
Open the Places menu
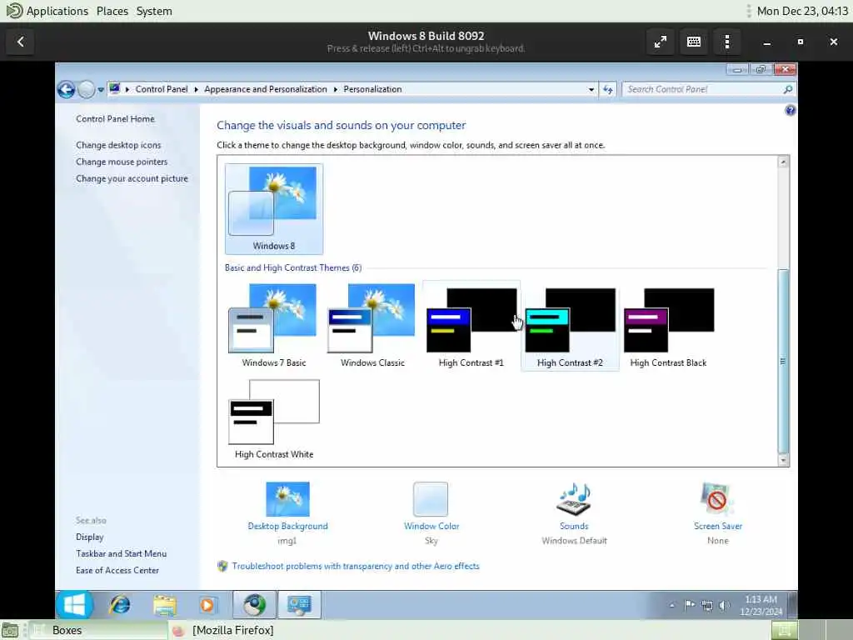(112, 11)
